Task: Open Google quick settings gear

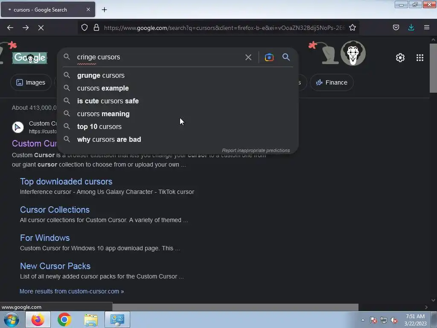Action: click(400, 58)
